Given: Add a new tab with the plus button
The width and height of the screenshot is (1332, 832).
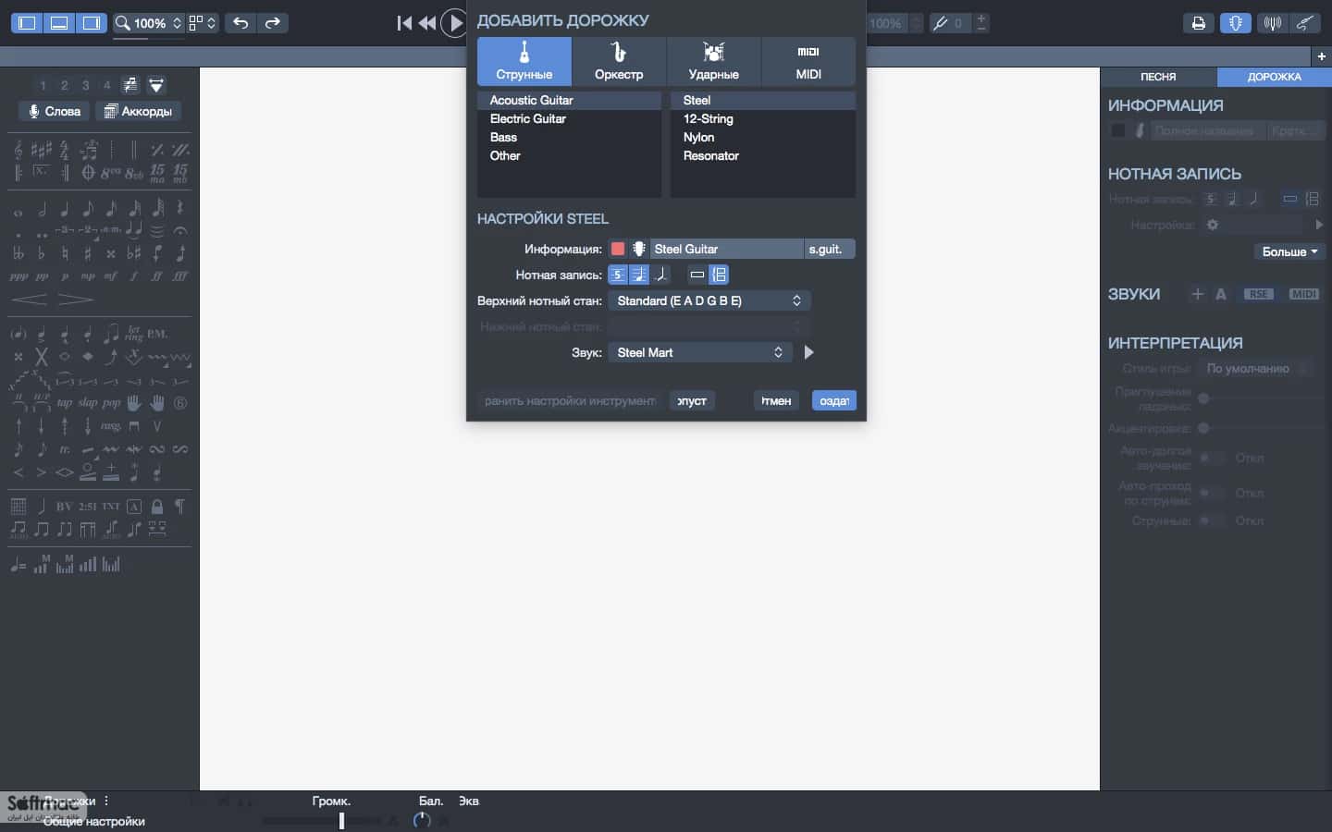Looking at the screenshot, I should [1321, 56].
